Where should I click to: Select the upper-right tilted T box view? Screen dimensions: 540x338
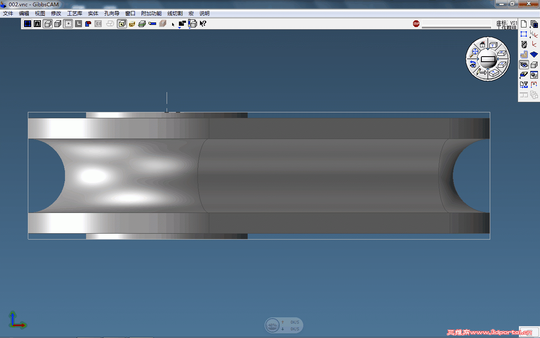click(502, 53)
